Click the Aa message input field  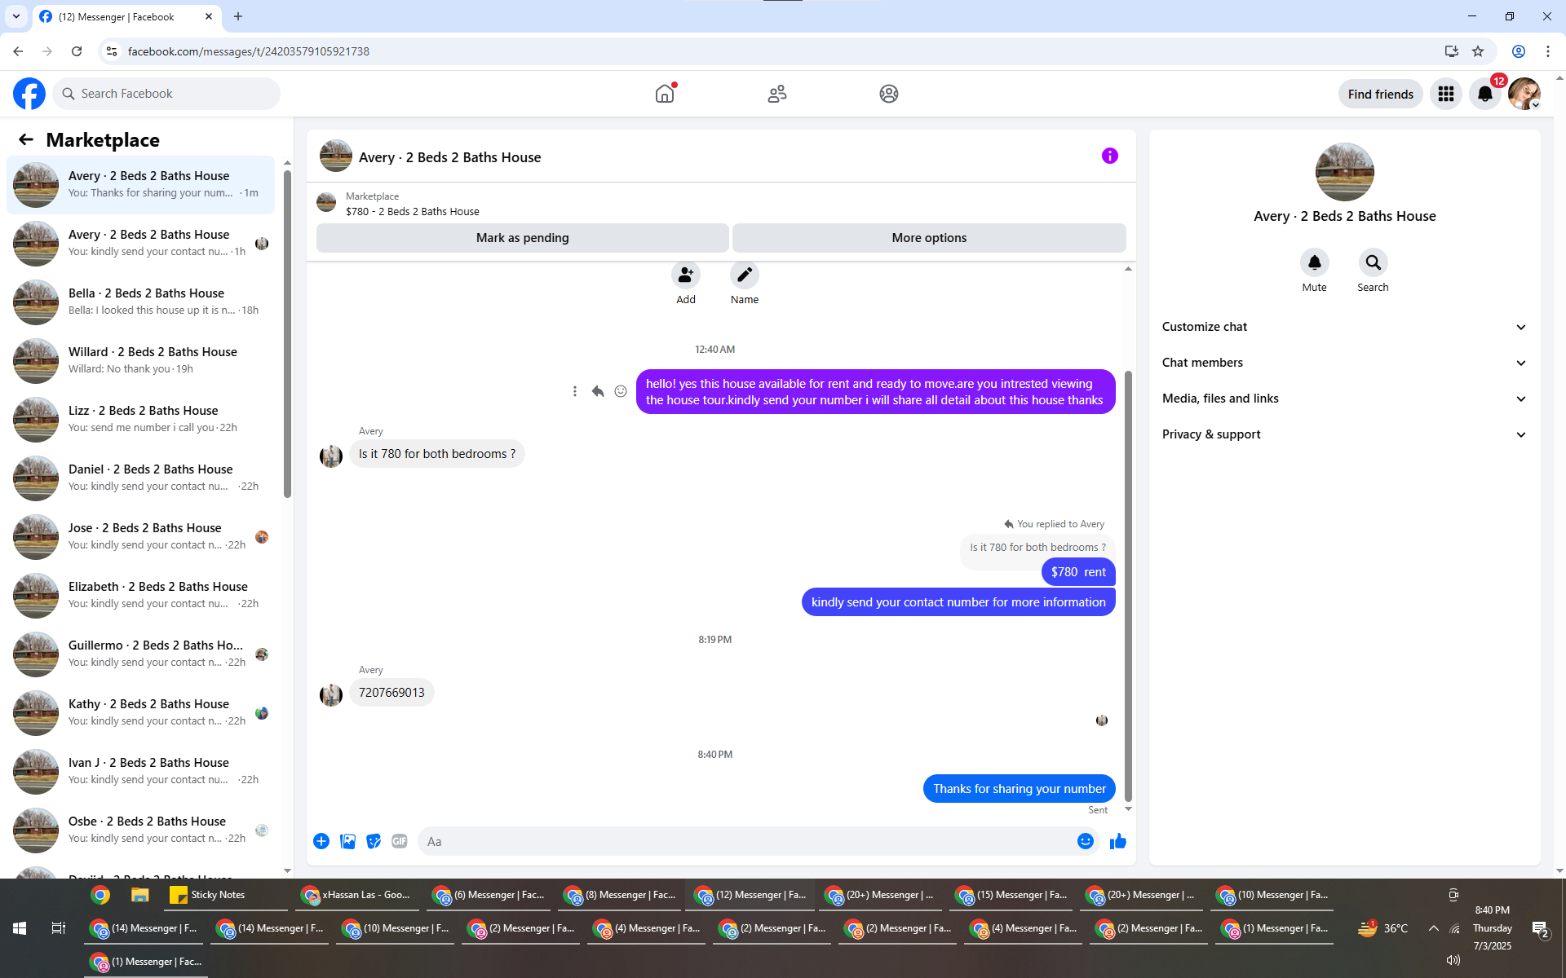(x=742, y=841)
